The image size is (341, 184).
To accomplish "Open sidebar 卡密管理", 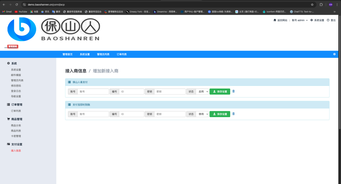I will pos(16,136).
